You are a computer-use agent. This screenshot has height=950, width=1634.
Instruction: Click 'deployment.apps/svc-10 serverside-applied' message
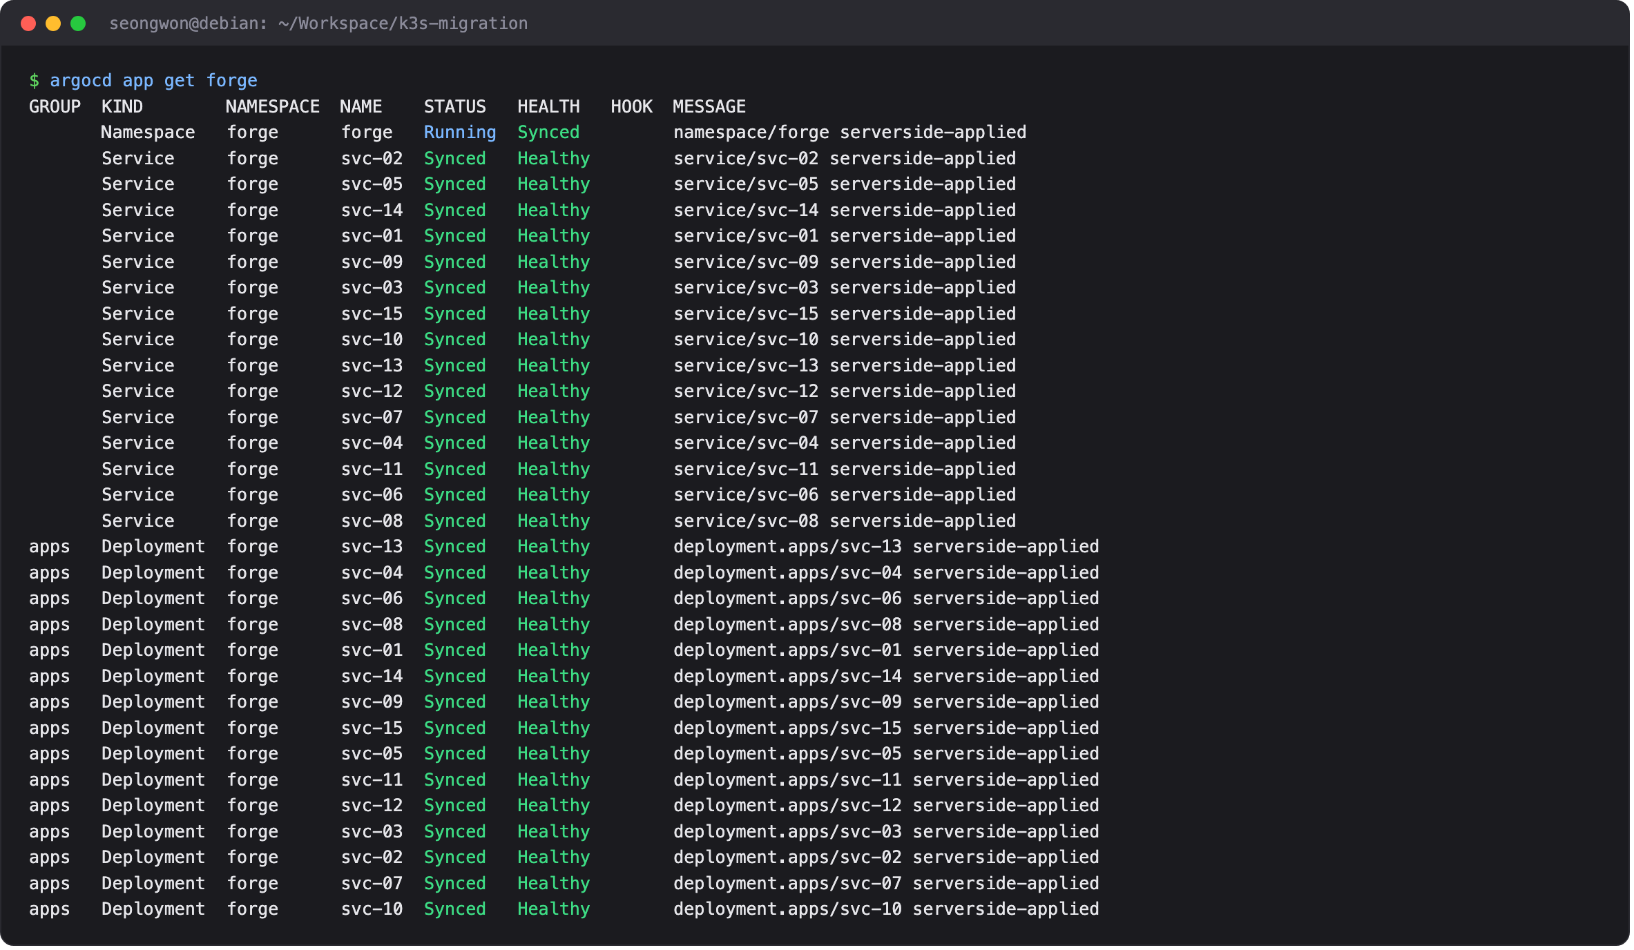886,909
